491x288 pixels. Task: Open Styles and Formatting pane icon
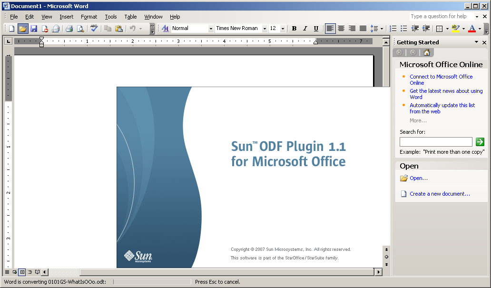(x=166, y=29)
